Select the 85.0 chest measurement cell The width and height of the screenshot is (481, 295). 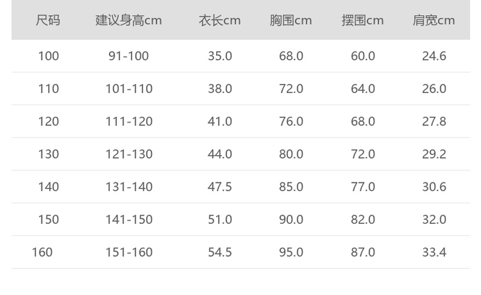(x=291, y=187)
